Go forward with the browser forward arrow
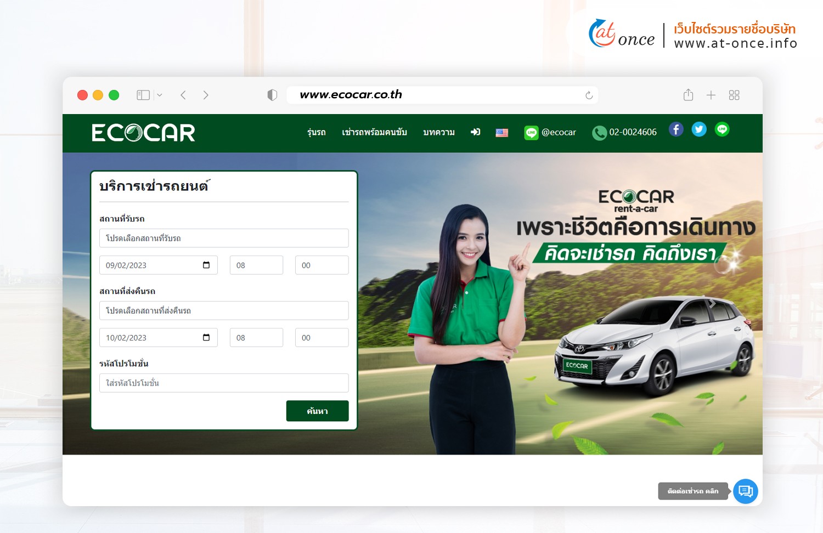Viewport: 823px width, 533px height. tap(206, 95)
